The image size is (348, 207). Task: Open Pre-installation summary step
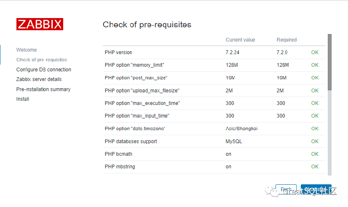coord(43,89)
